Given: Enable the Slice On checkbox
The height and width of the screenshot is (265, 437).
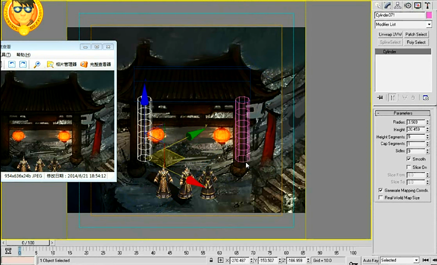Looking at the screenshot, I should (x=408, y=167).
